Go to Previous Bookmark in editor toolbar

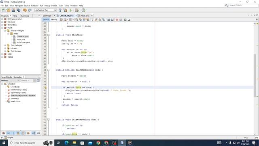tap(96, 20)
